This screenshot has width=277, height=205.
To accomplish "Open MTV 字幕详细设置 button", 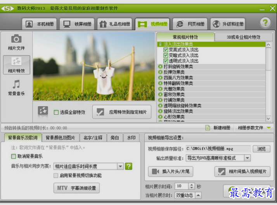I will tap(76, 188).
